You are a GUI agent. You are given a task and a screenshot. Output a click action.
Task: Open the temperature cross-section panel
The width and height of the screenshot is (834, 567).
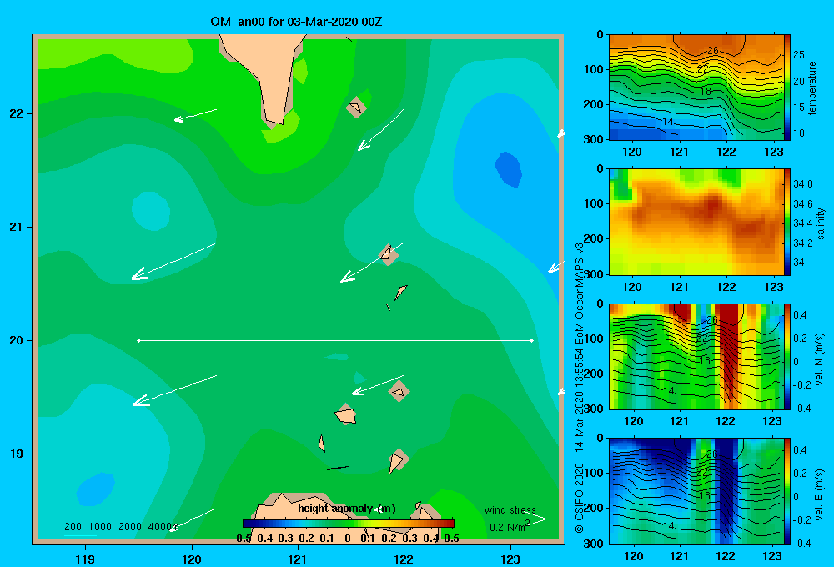point(696,88)
